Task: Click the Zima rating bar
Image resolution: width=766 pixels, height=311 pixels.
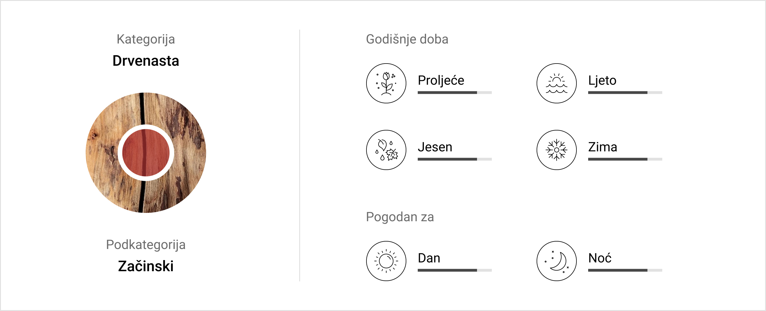Action: coord(625,159)
